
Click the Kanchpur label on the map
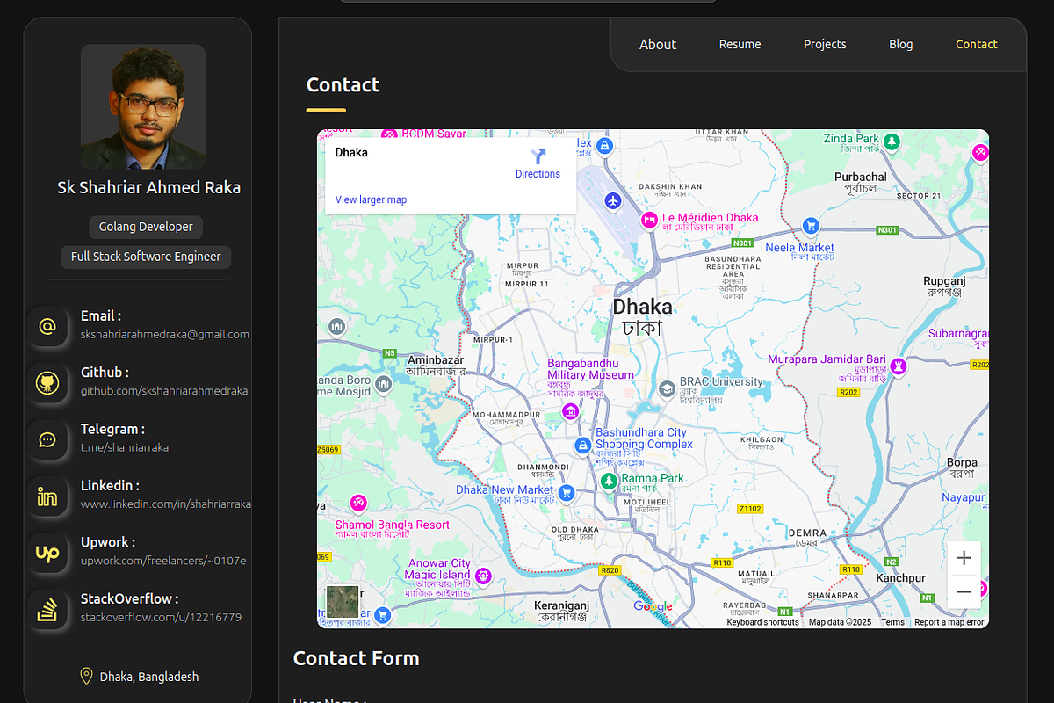tap(900, 578)
